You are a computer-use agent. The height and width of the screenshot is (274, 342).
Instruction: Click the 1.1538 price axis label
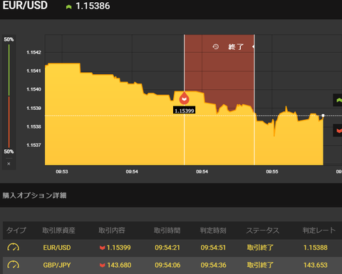click(33, 126)
